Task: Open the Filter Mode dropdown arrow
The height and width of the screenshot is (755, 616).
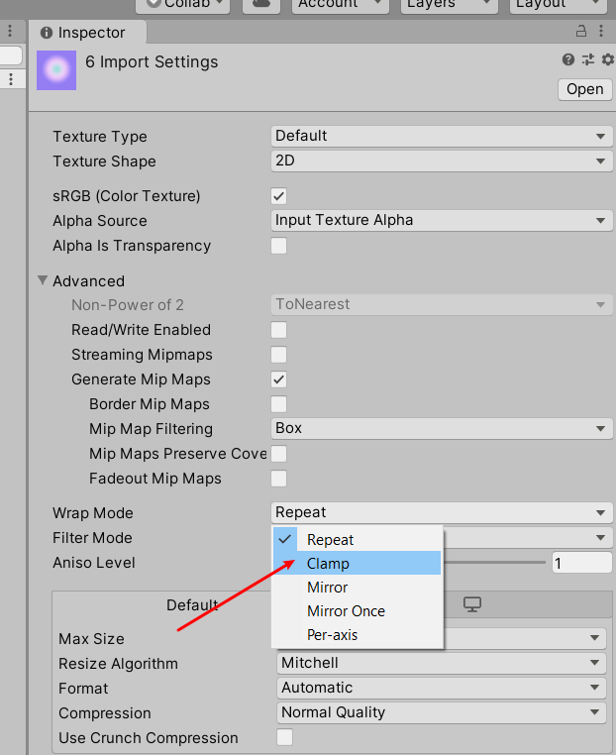Action: pyautogui.click(x=600, y=537)
